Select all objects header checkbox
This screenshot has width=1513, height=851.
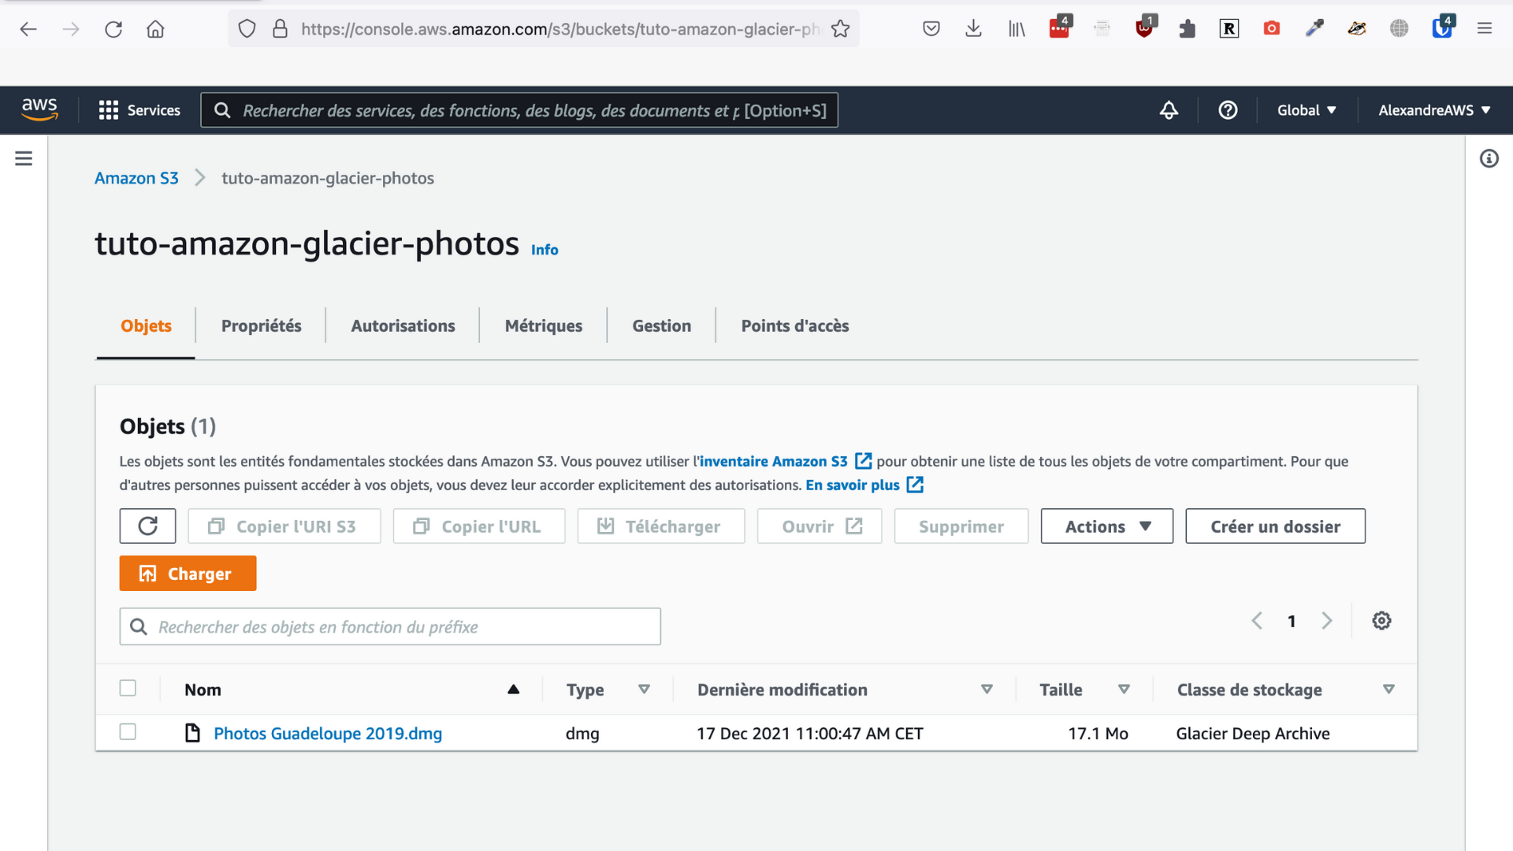[128, 688]
